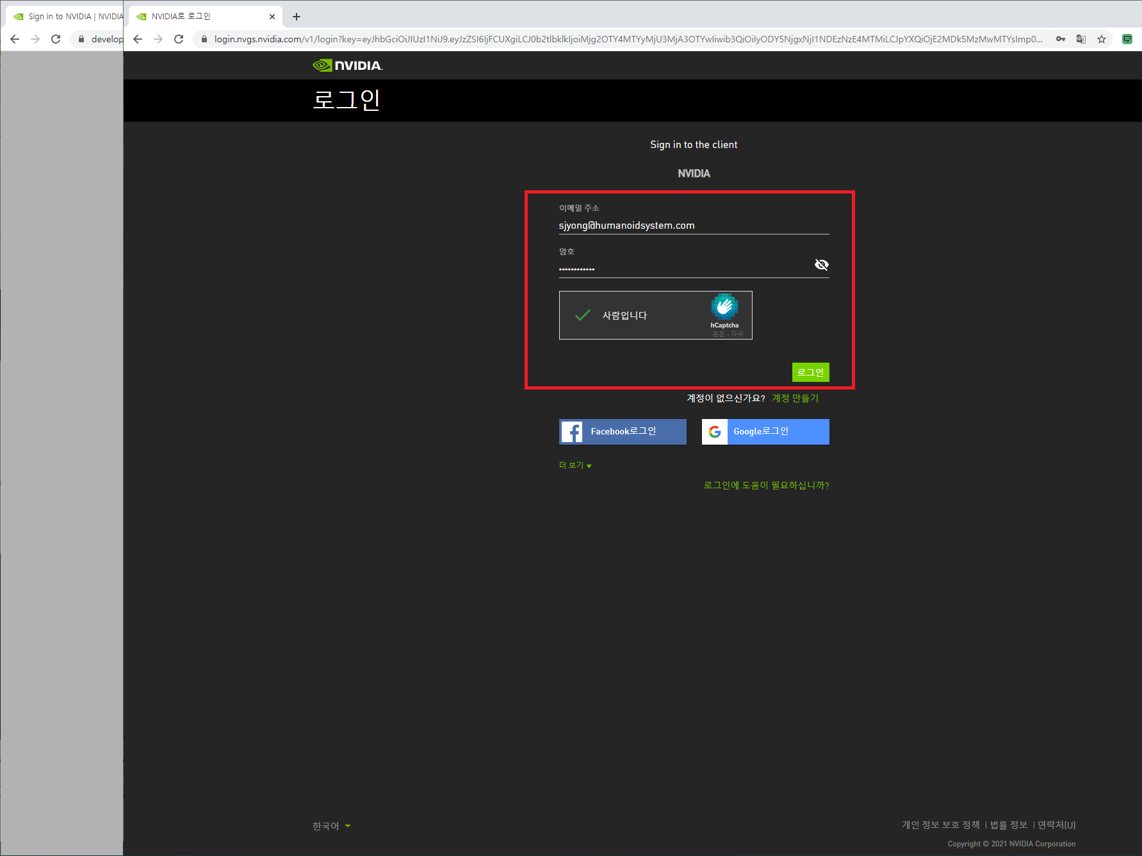The image size is (1142, 856).
Task: Expand the 더 보기 more options
Action: click(575, 465)
